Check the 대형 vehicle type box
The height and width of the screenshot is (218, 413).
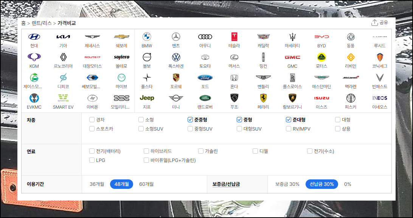[338, 120]
